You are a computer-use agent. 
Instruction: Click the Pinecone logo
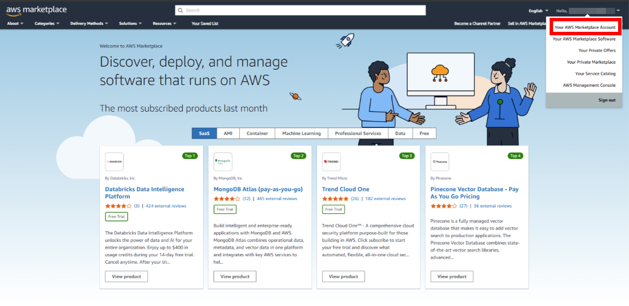(440, 162)
